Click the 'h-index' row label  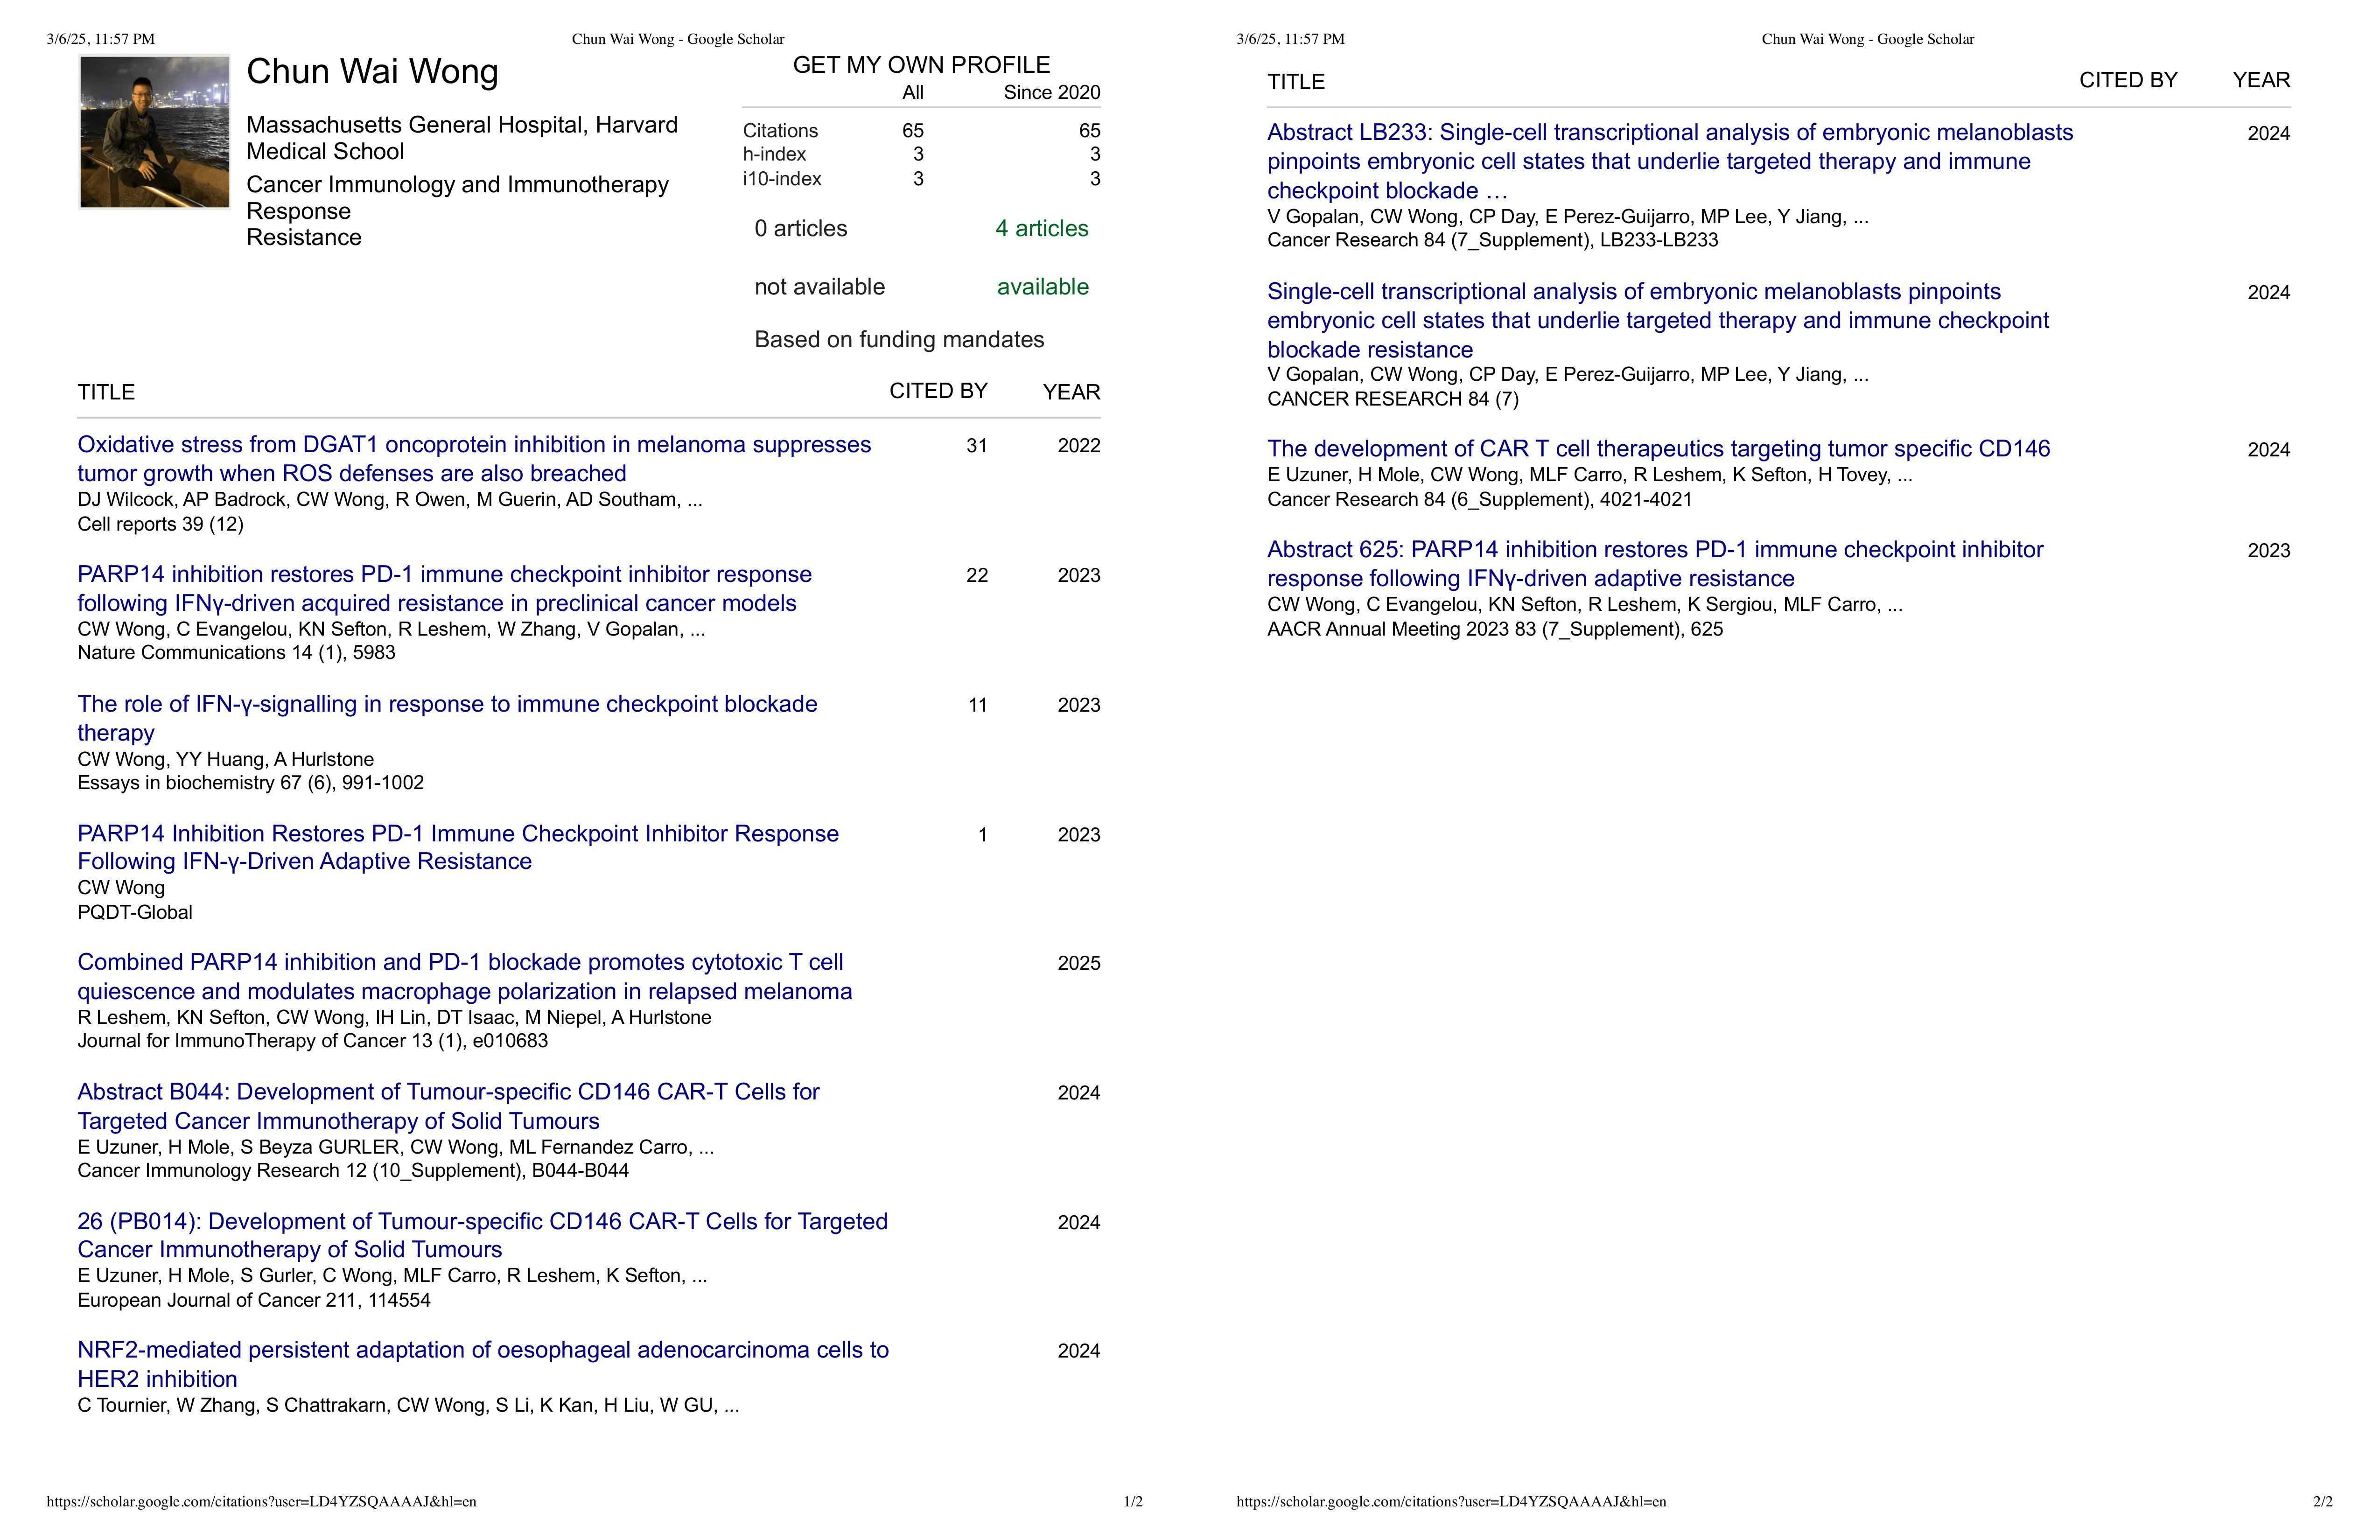coord(774,154)
